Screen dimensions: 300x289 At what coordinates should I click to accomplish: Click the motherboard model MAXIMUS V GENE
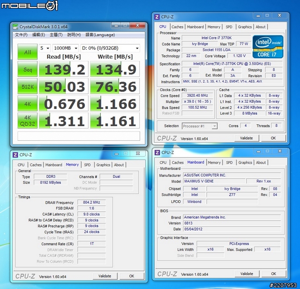pos(214,181)
